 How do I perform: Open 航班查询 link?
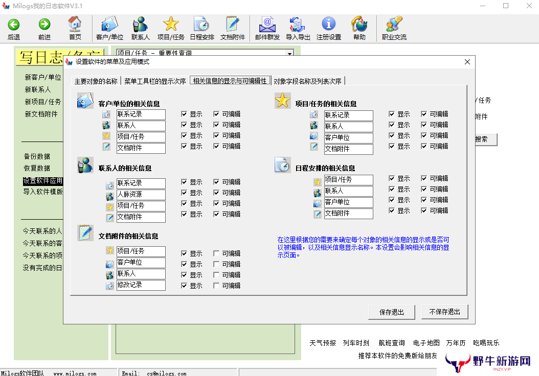click(x=392, y=343)
